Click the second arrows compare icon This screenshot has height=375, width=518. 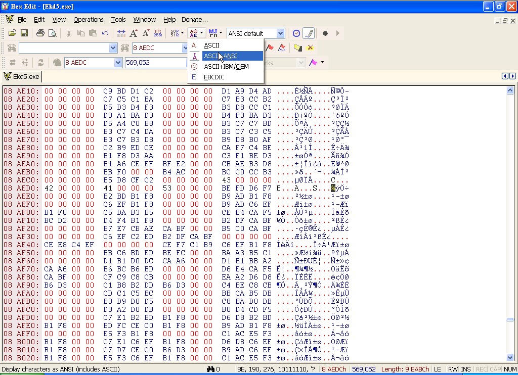click(x=25, y=62)
